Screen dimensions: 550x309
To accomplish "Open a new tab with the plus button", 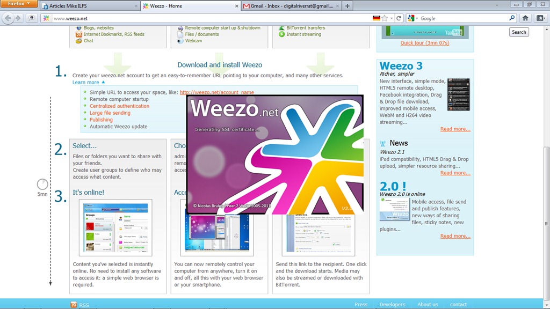I will pos(348,6).
